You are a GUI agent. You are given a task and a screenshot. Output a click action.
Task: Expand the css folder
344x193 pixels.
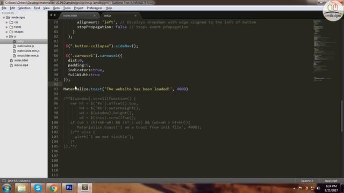pyautogui.click(x=7, y=23)
